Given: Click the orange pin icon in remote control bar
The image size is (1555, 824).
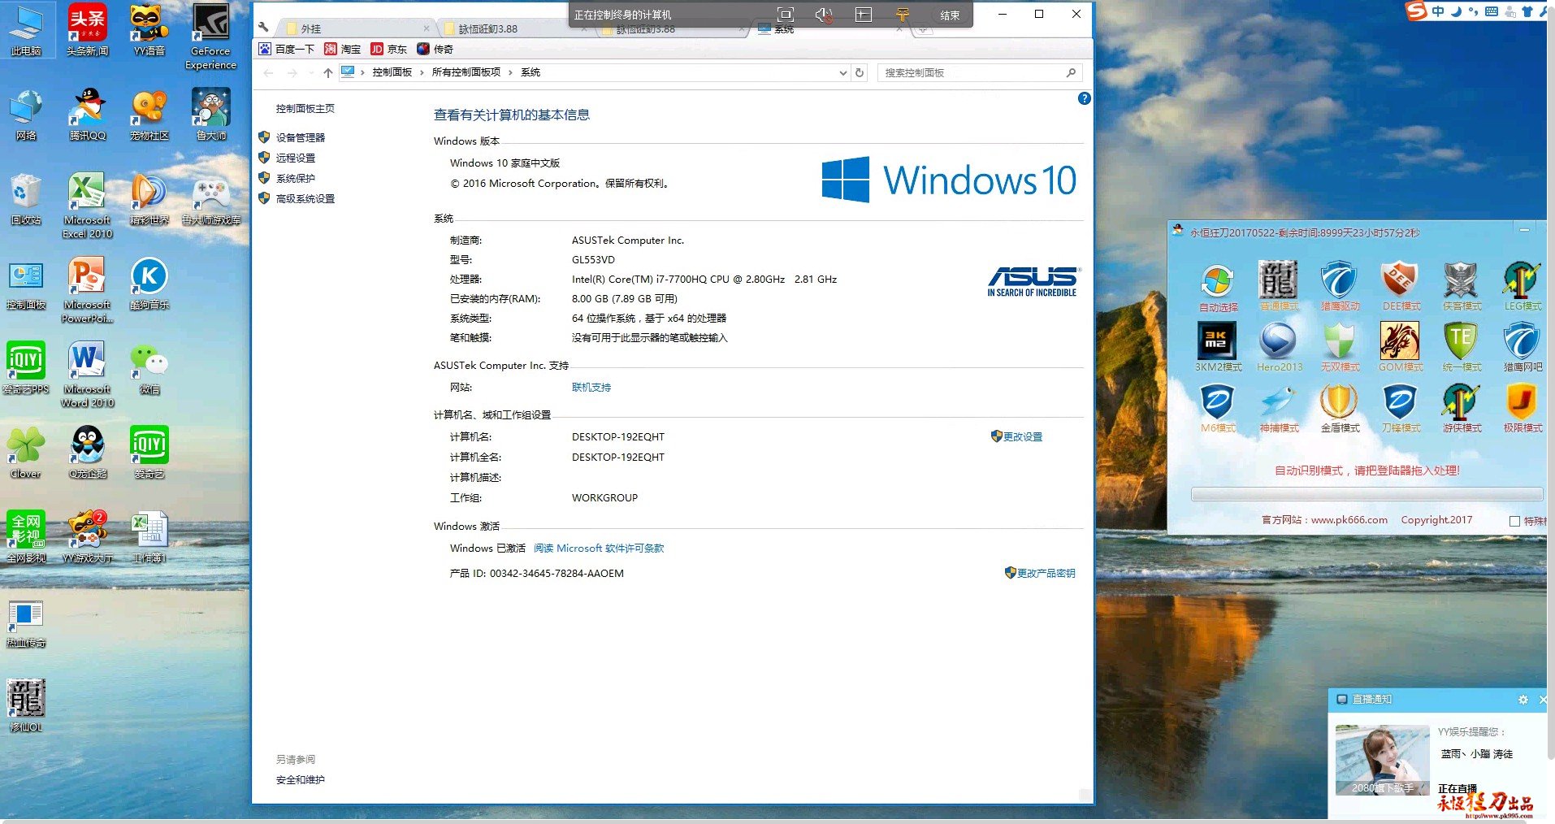Looking at the screenshot, I should [902, 15].
